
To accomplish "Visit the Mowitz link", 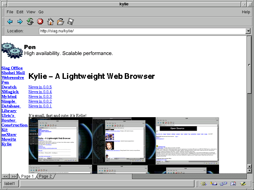I will [9, 139].
